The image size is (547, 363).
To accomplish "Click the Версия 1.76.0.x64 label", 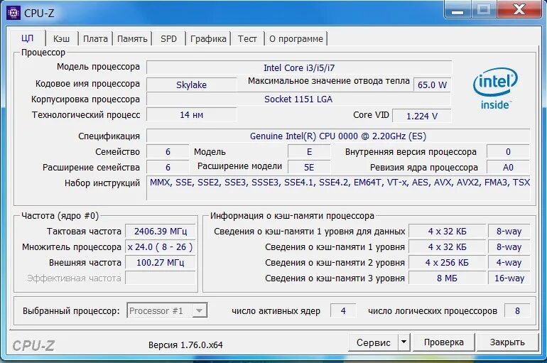I will pyautogui.click(x=185, y=345).
